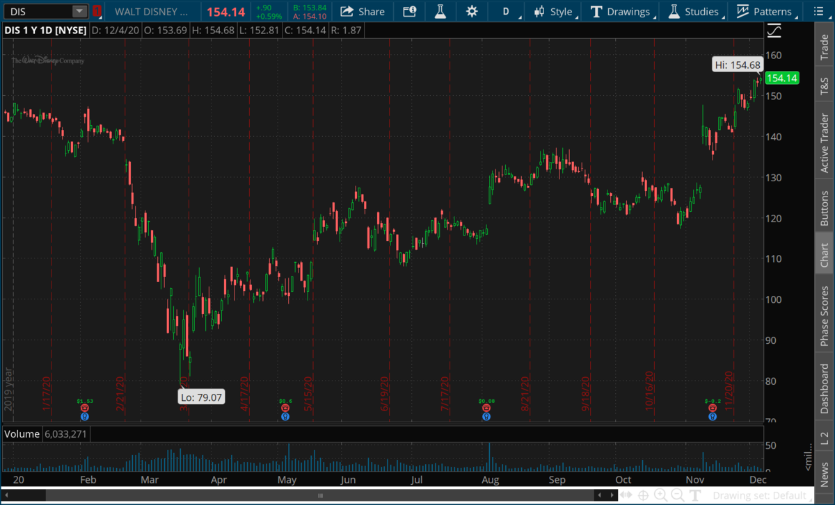
Task: Click the red phone event icon near Feb
Action: [x=85, y=408]
